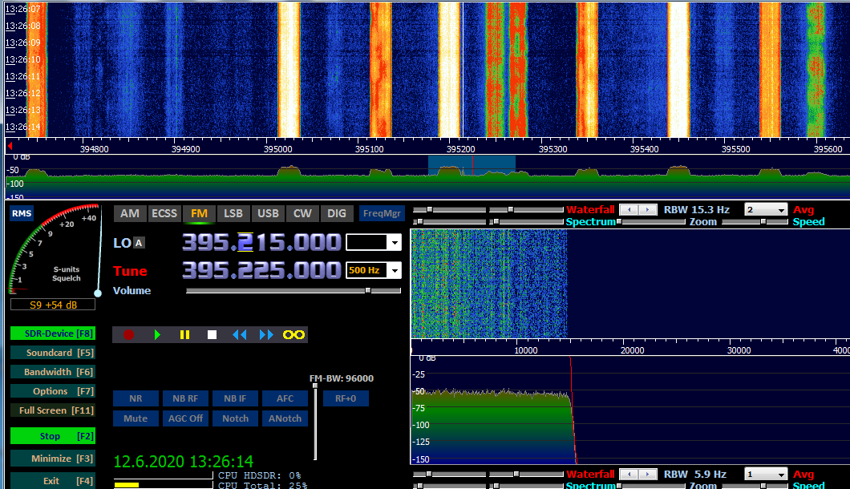Open the 500 Hz tune step dropdown
Screen dimensions: 850x489
[395, 270]
